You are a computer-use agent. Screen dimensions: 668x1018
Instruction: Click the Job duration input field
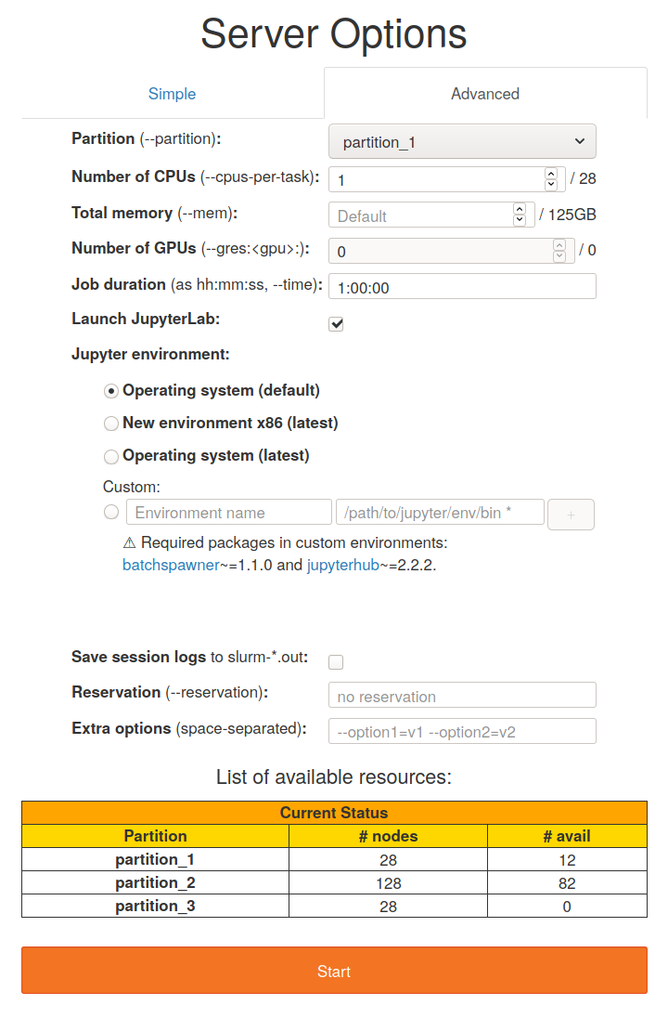[x=462, y=286]
